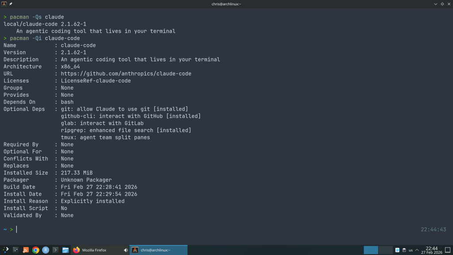This screenshot has height=255, width=453.
Task: Open the KDE application launcher
Action: (x=5, y=250)
